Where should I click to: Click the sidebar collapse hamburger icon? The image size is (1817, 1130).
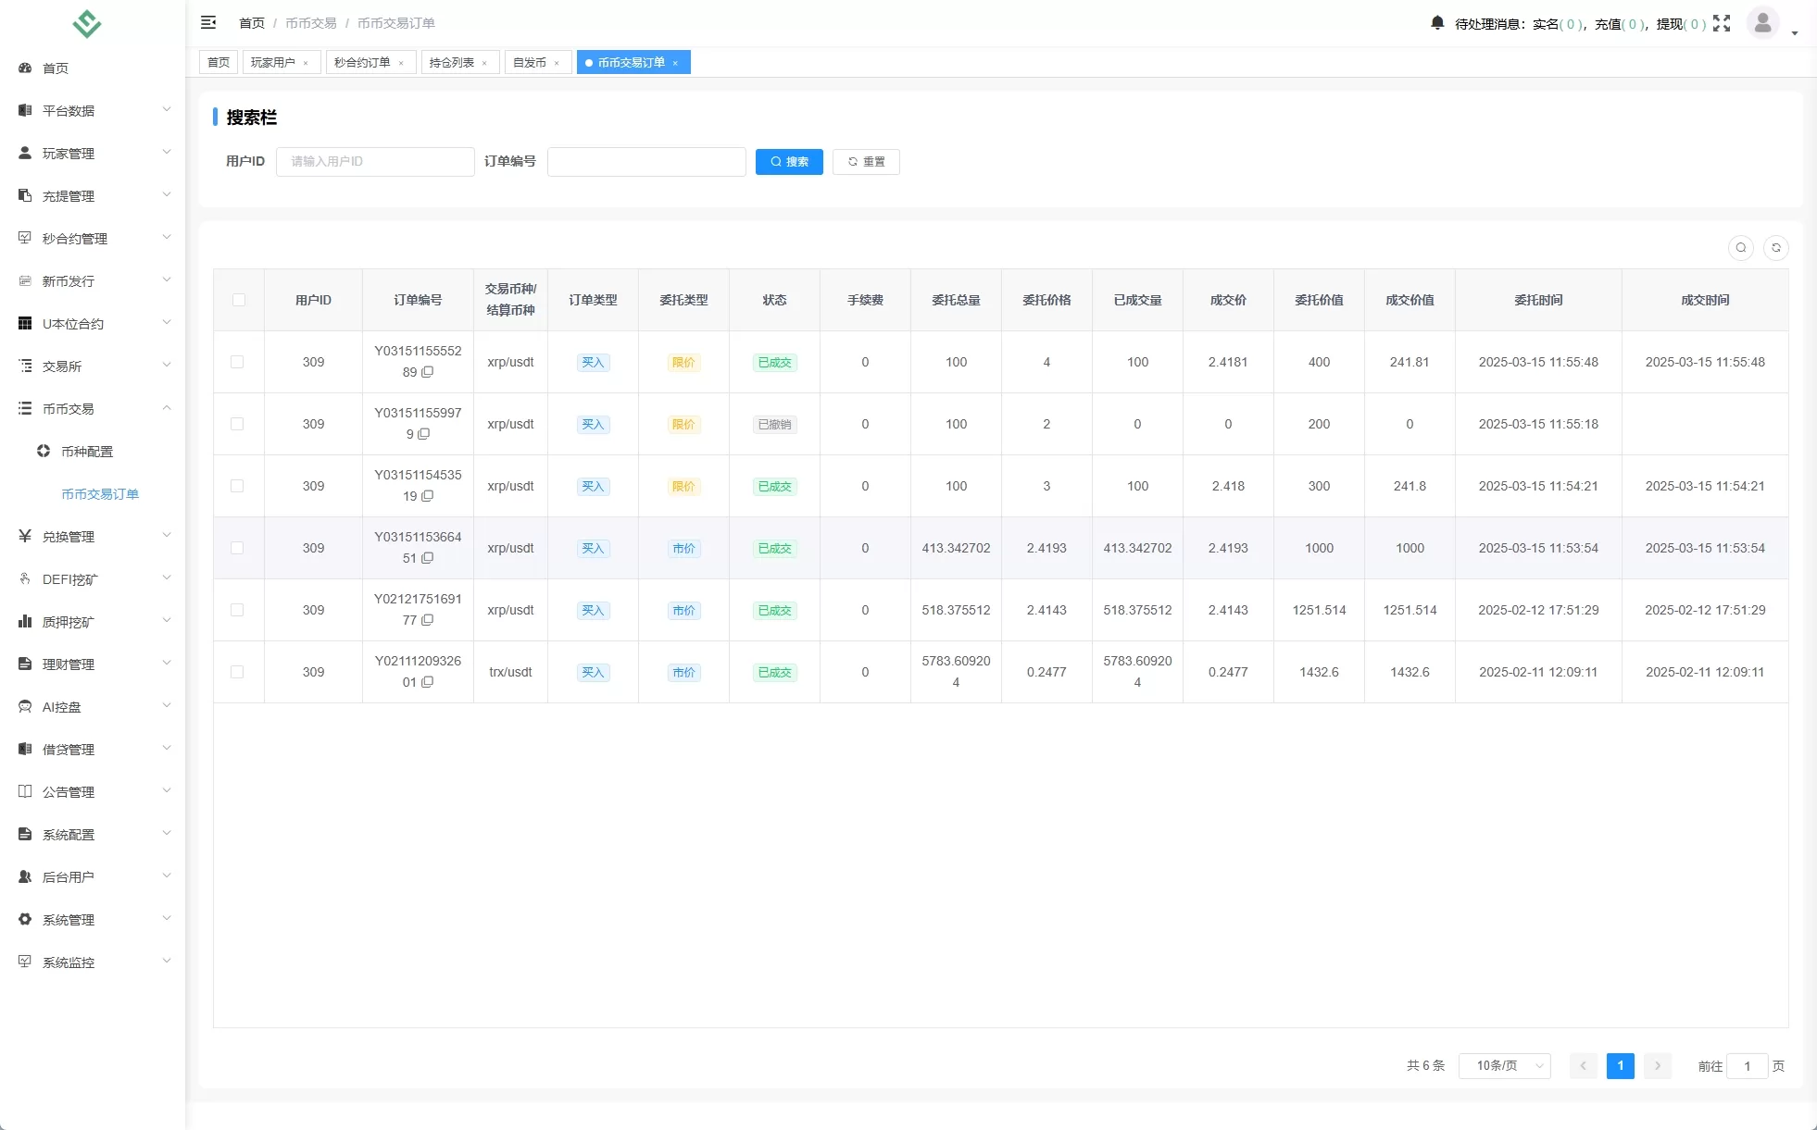[x=208, y=22]
